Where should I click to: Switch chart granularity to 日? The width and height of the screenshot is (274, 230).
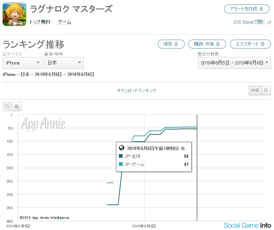click(266, 90)
